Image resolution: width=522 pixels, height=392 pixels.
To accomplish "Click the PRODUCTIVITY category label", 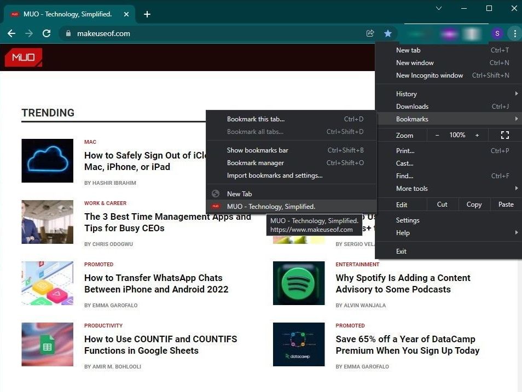I will click(103, 326).
